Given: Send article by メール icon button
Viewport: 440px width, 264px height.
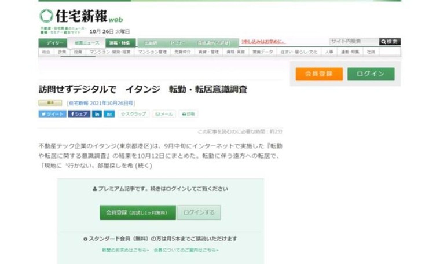Looking at the screenshot, I should click(164, 114).
